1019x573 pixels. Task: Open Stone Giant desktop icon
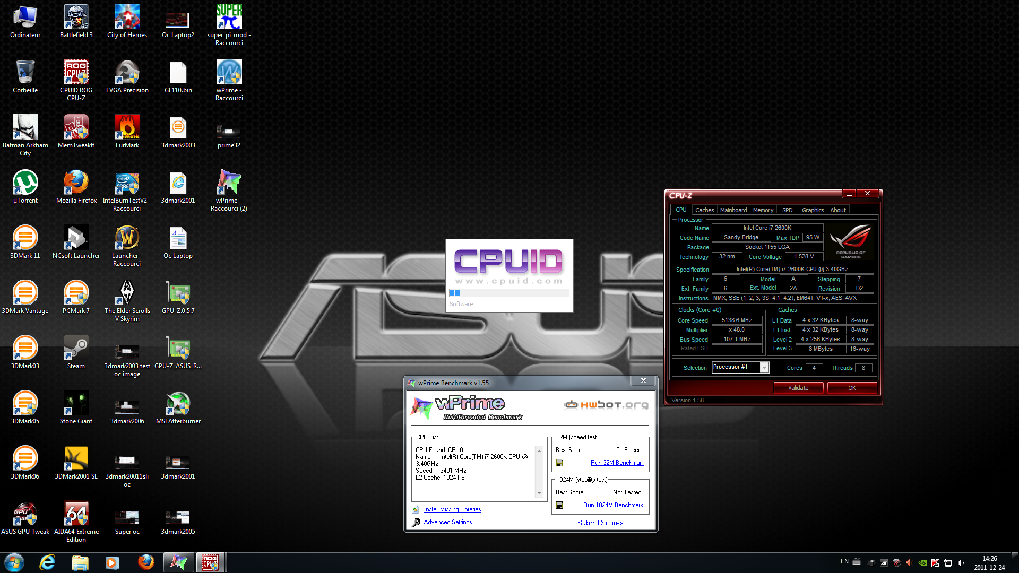(76, 408)
